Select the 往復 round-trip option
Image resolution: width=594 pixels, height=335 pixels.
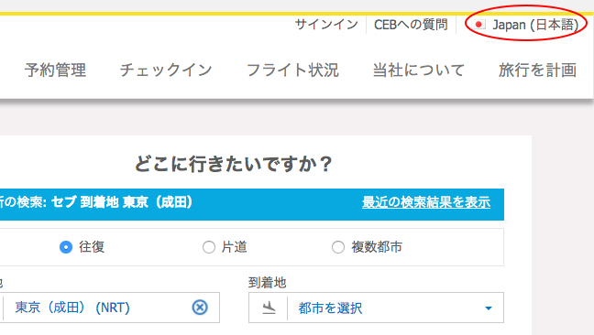pos(66,247)
